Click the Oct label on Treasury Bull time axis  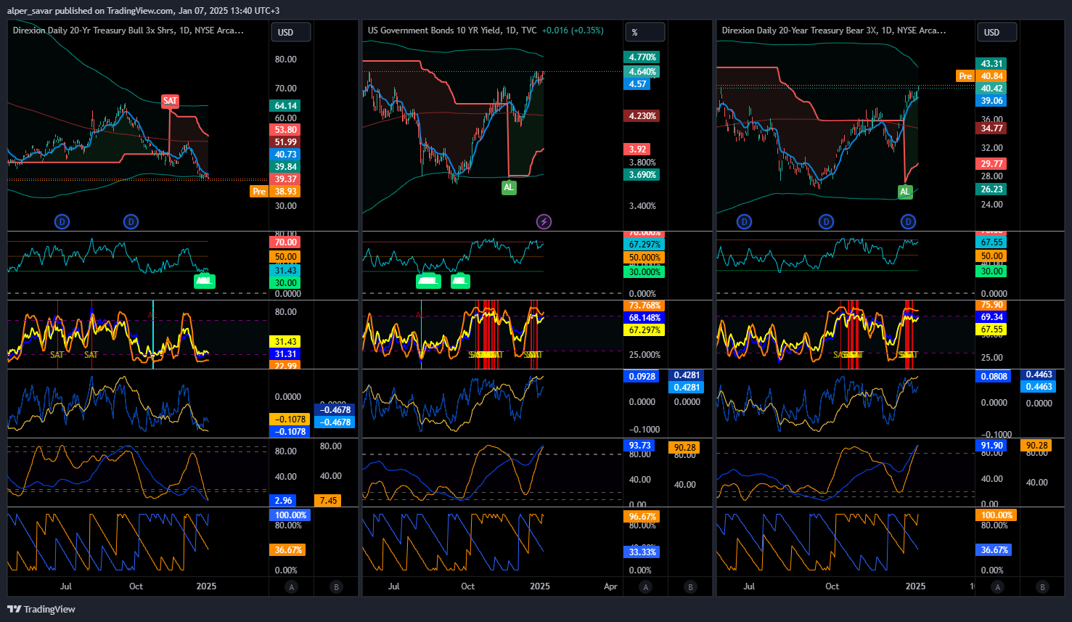point(136,586)
